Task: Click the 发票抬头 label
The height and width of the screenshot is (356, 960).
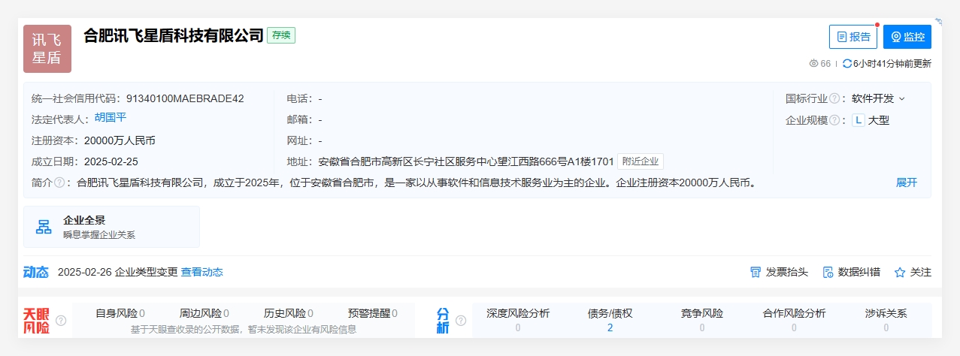Action: [x=787, y=272]
